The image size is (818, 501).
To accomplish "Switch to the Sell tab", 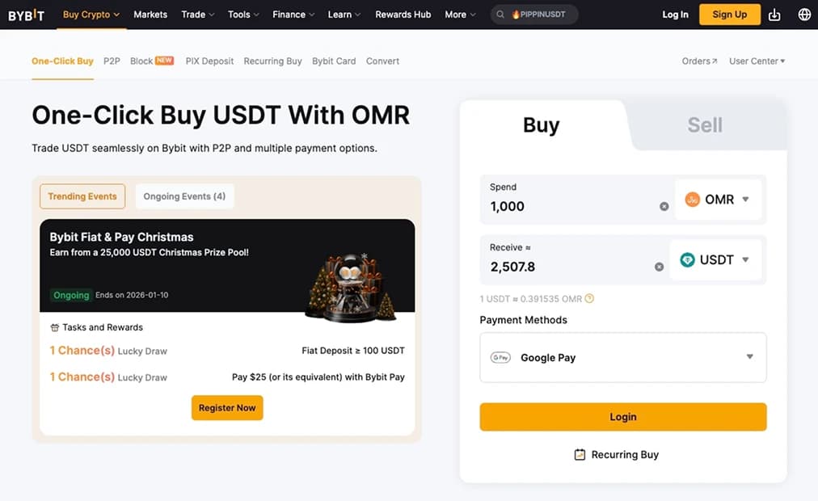I will [x=704, y=124].
